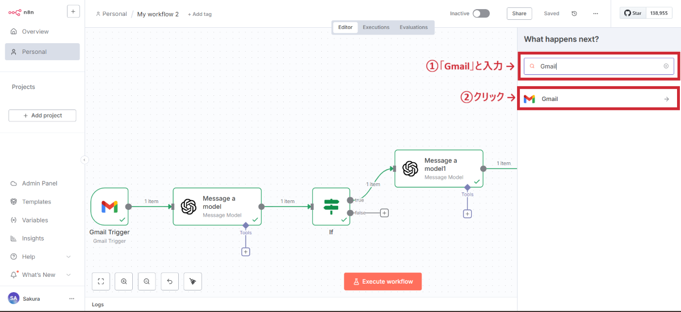
Task: Select the If node icon
Action: coord(331,206)
